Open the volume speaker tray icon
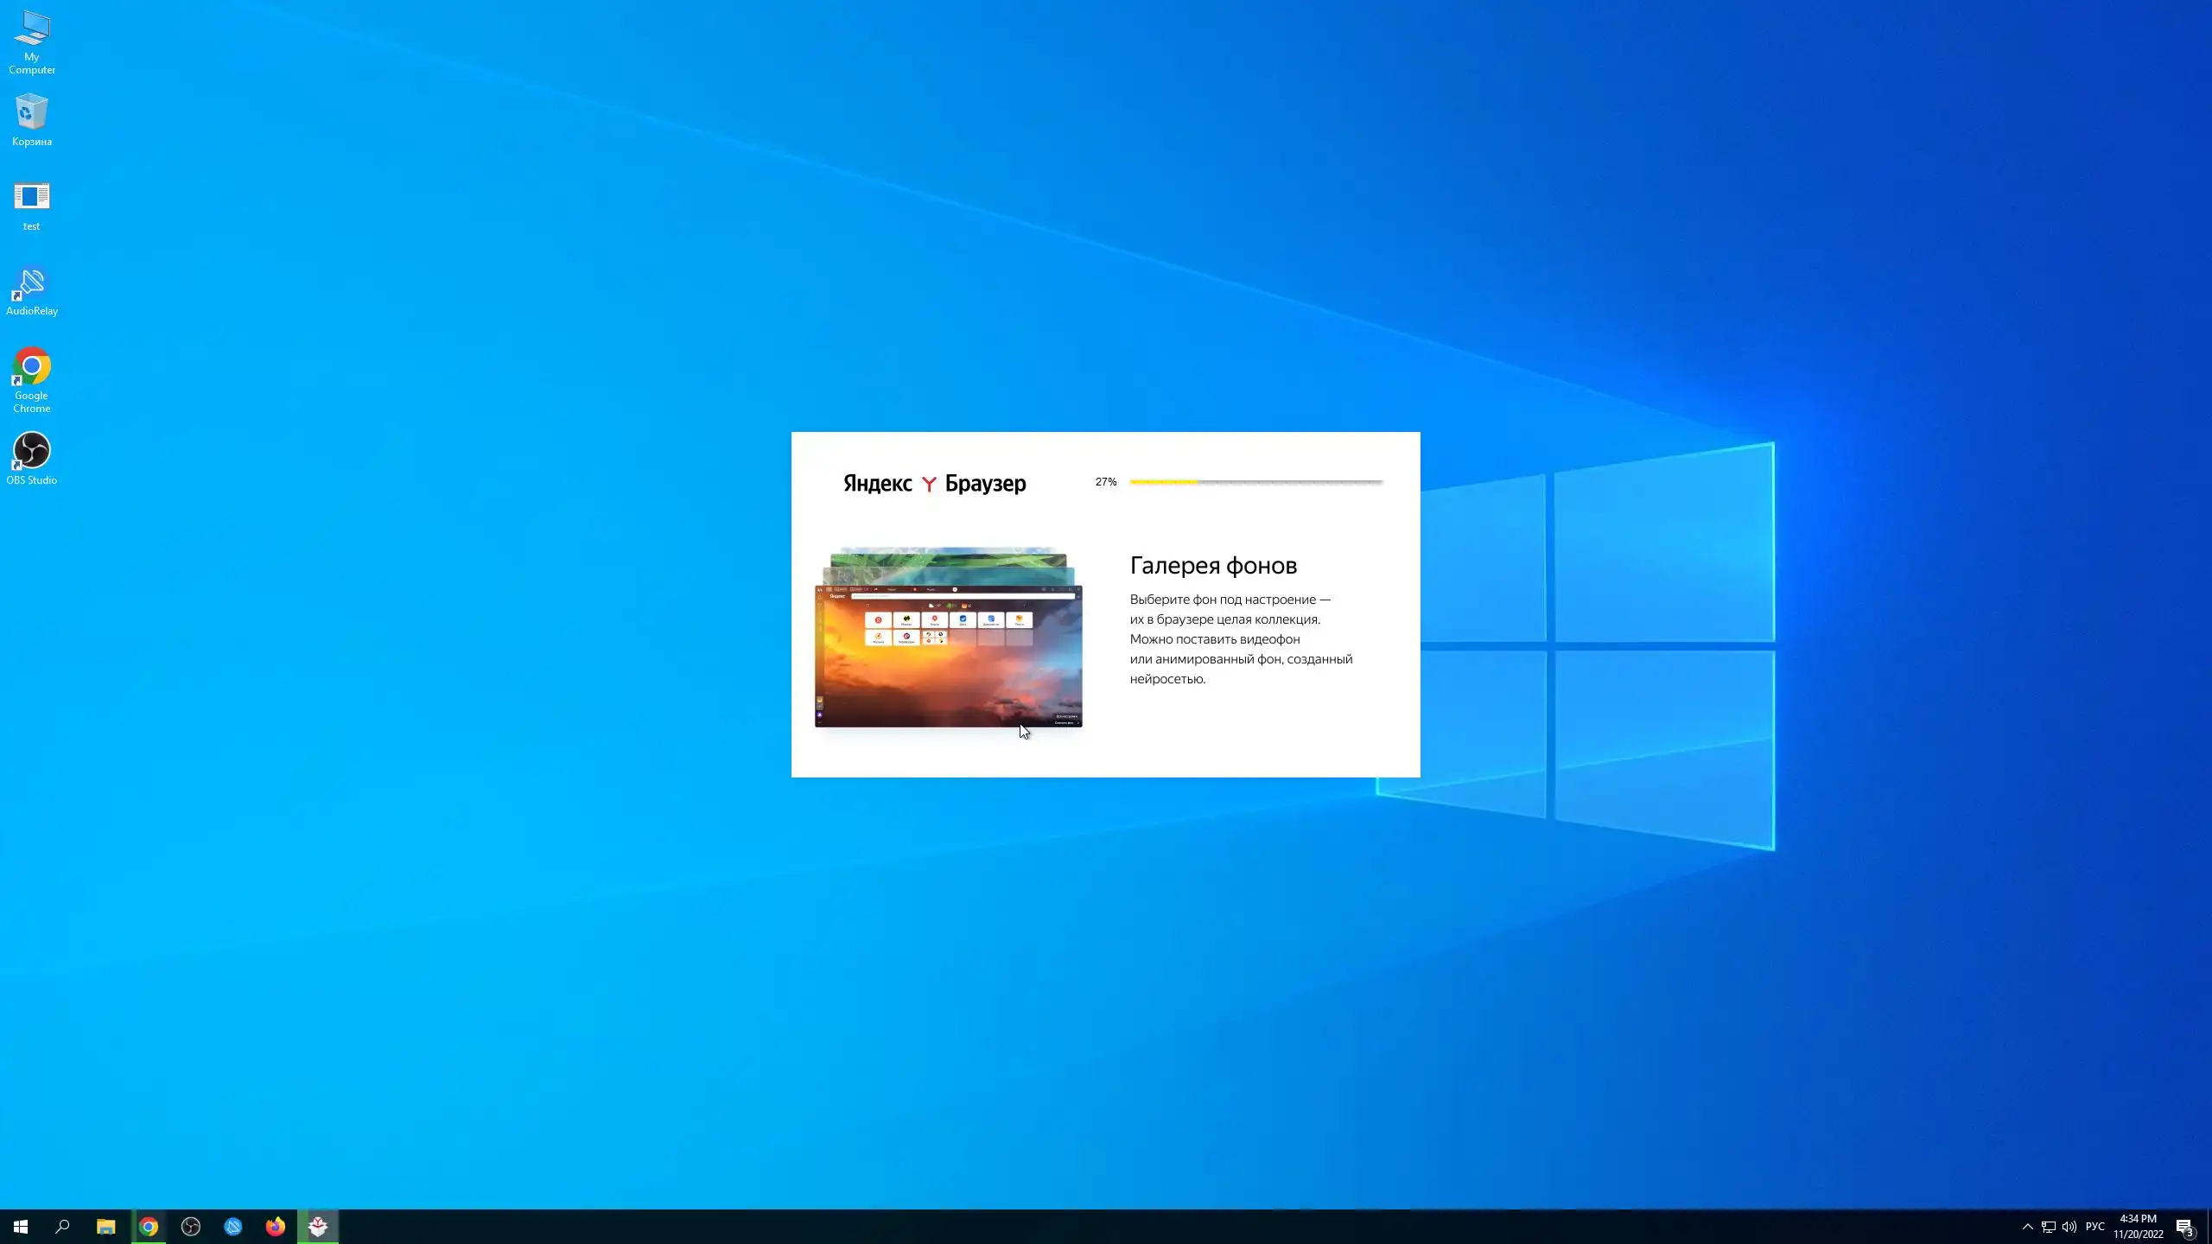The height and width of the screenshot is (1244, 2212). [x=2069, y=1227]
